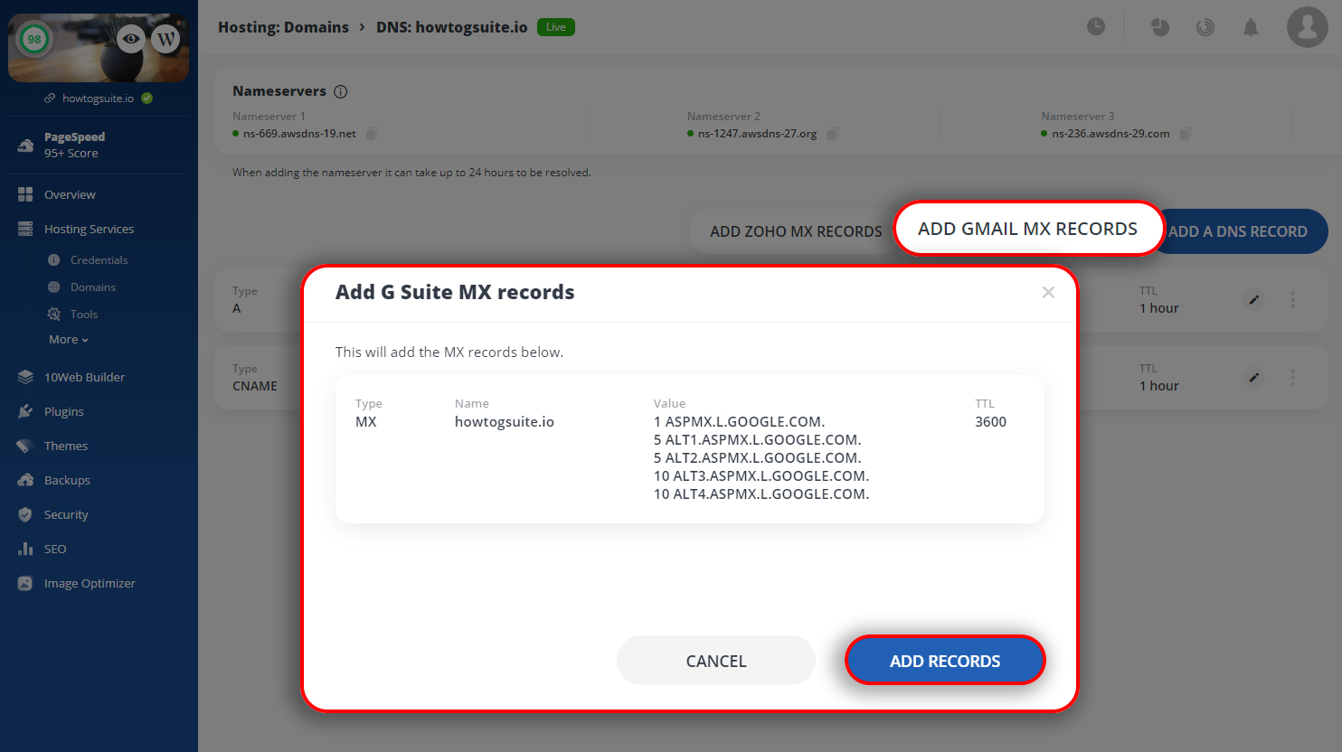Close the Add G Suite MX records dialog
Image resolution: width=1342 pixels, height=752 pixels.
coord(1048,292)
